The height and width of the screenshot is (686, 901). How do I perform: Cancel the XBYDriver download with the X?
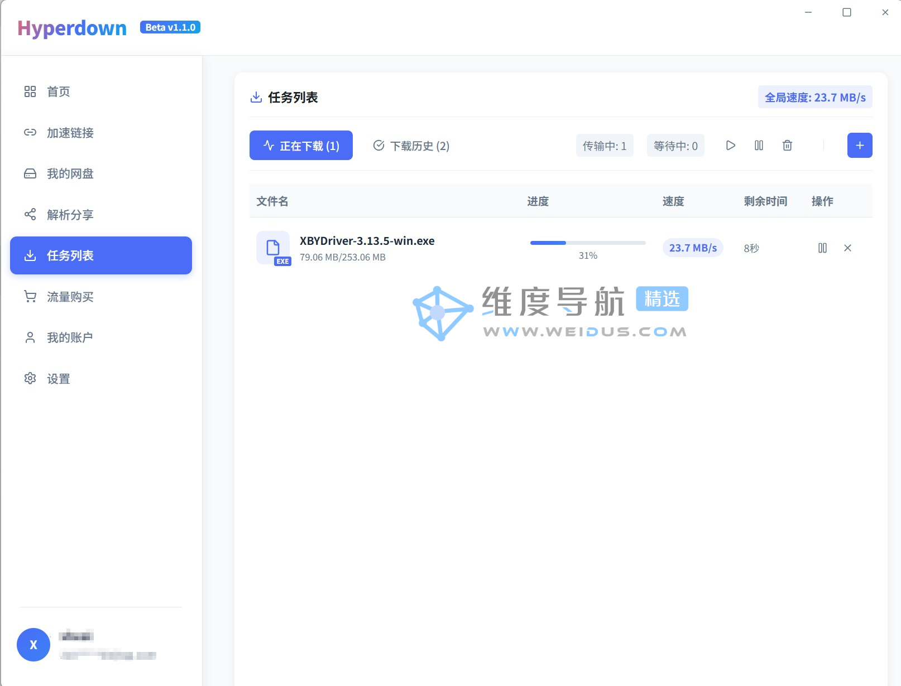(847, 248)
